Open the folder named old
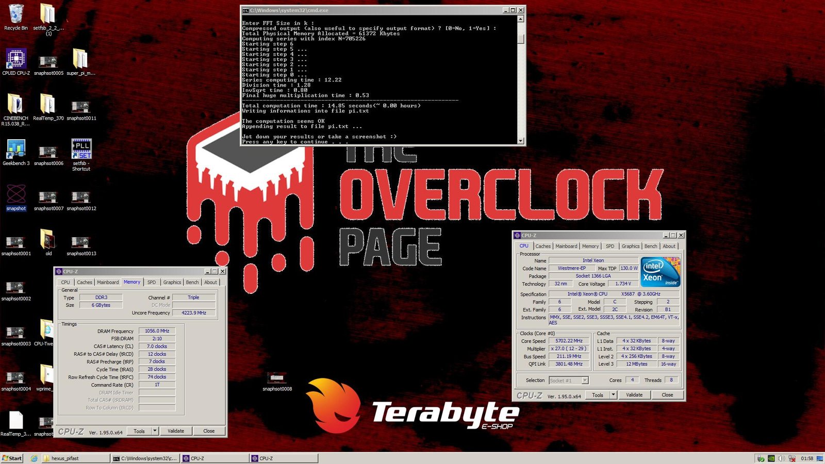 (x=48, y=241)
